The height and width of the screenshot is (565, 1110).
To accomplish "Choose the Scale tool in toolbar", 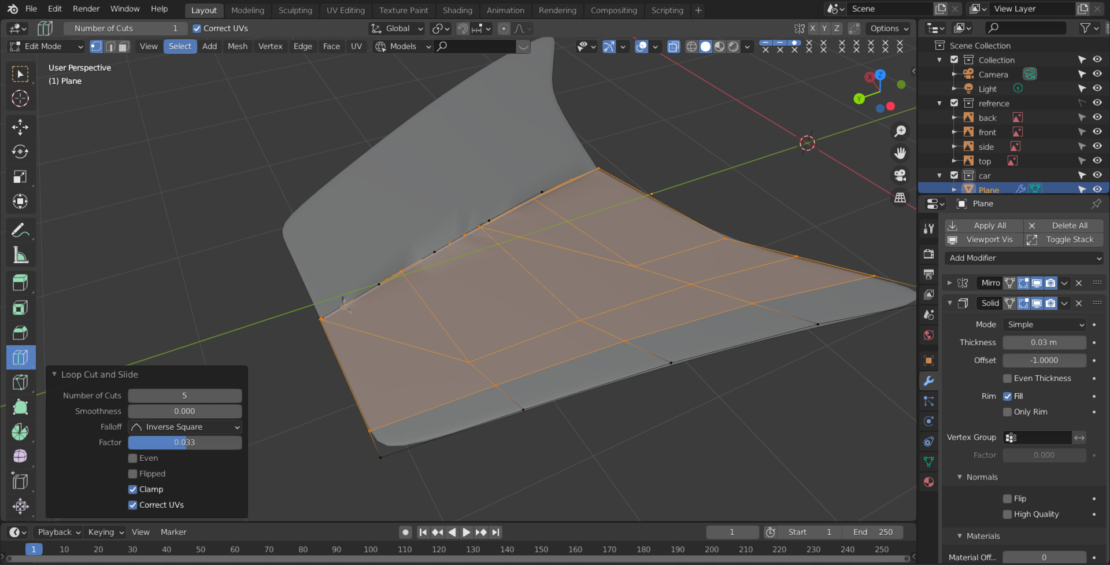I will coord(20,176).
